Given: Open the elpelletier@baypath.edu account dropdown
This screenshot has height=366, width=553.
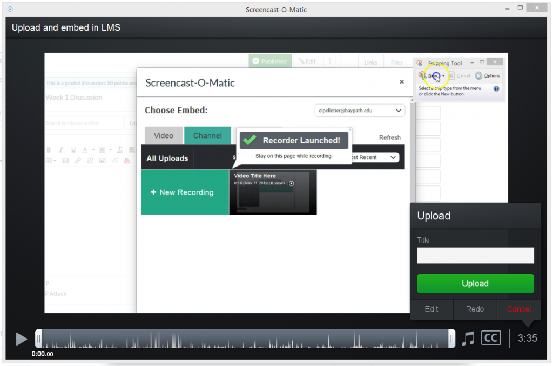Looking at the screenshot, I should click(x=359, y=110).
